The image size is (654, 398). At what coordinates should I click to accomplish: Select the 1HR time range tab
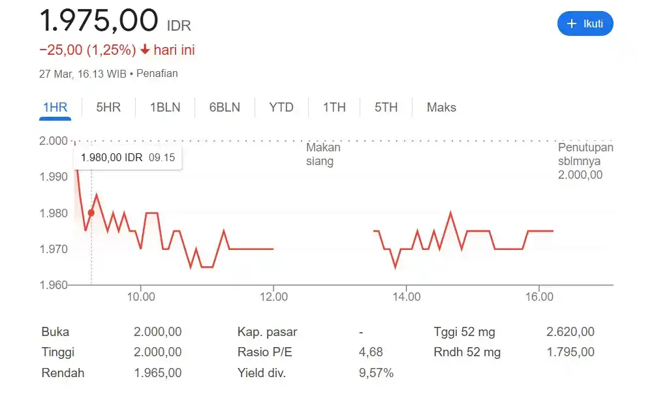tap(55, 108)
